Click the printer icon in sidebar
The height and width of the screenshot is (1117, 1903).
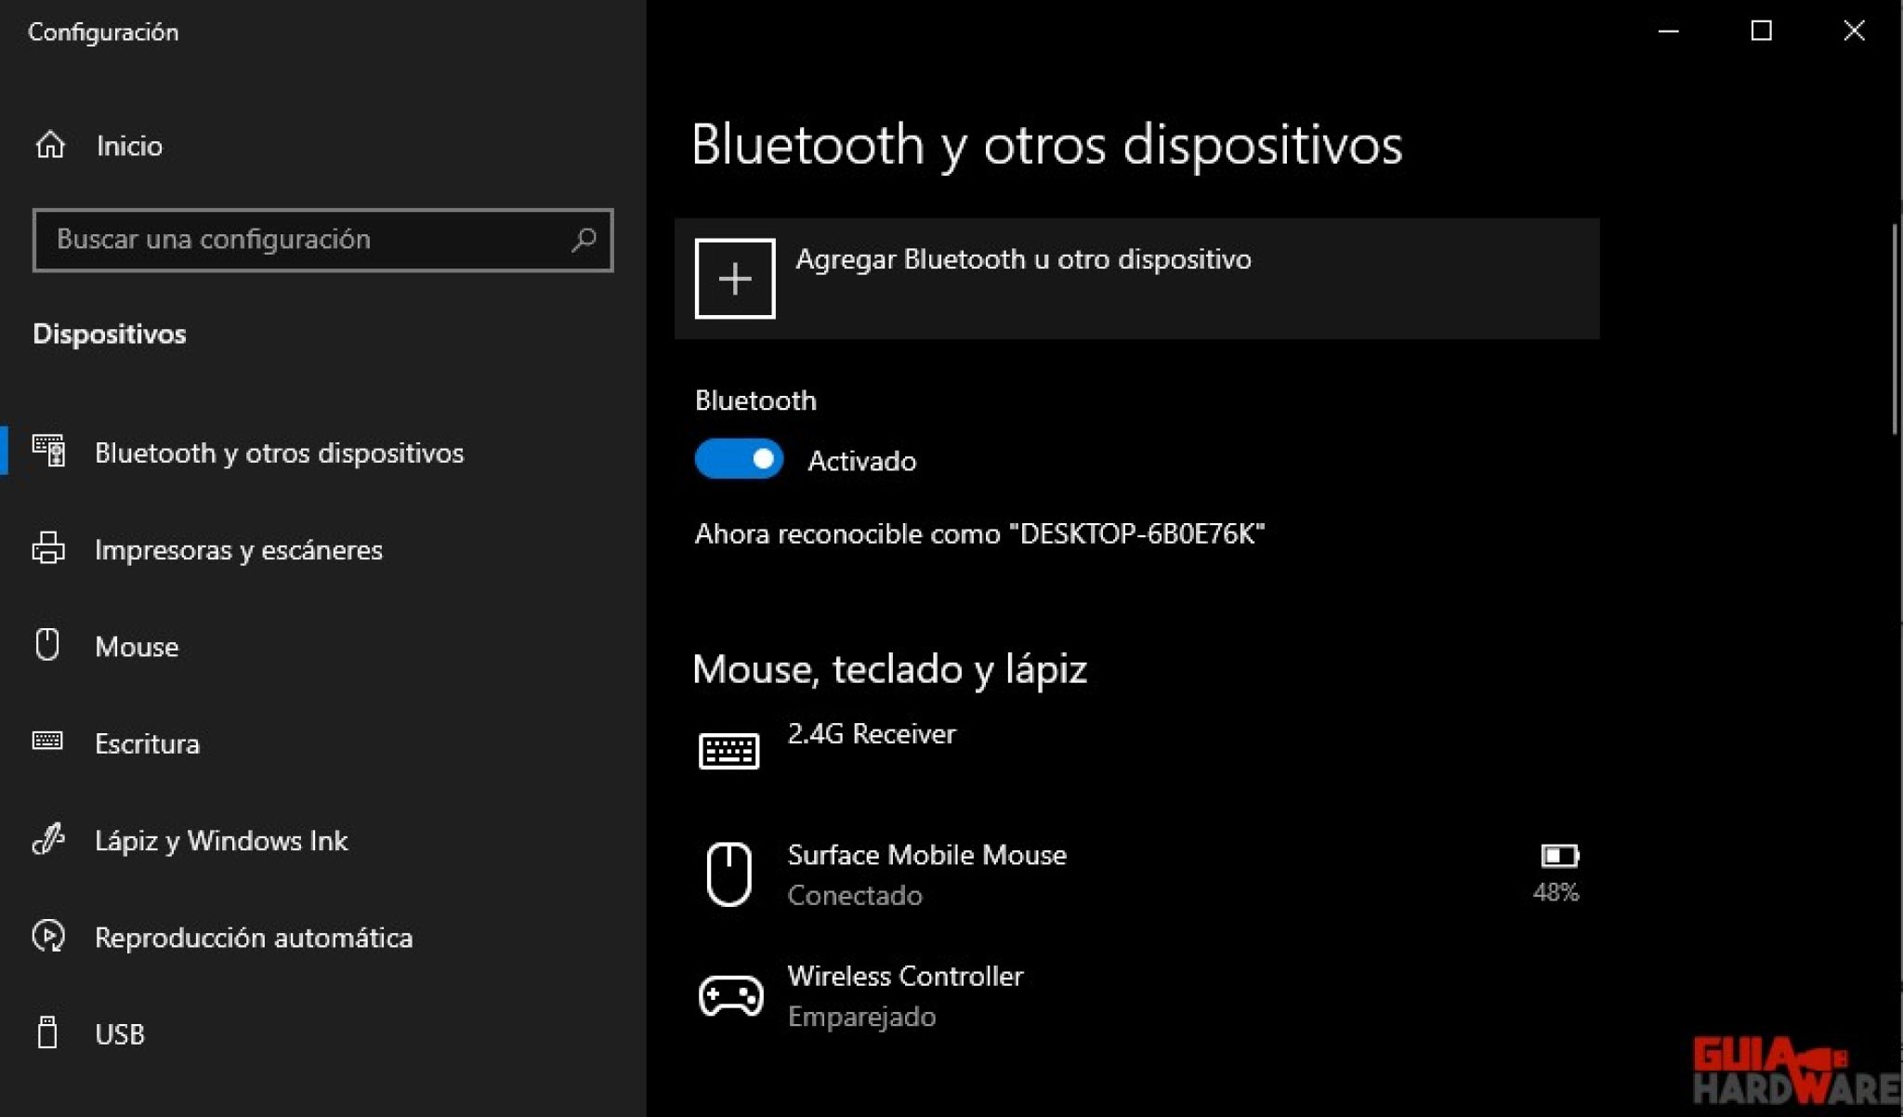pos(48,548)
